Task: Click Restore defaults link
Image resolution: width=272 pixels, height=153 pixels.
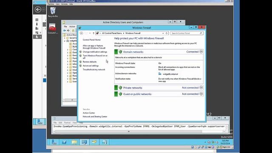Action: coord(90,62)
